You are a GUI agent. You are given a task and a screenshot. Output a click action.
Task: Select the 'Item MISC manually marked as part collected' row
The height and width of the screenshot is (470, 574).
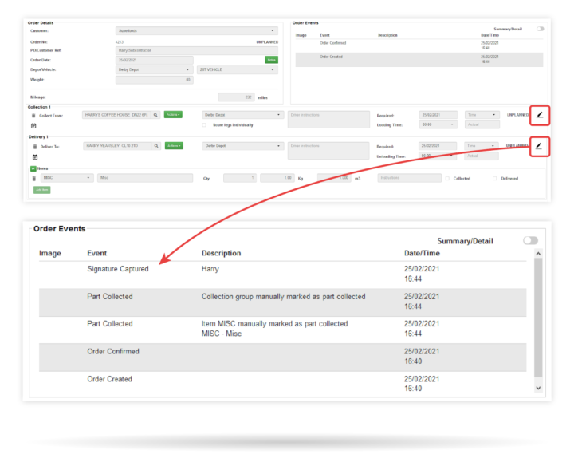tap(282, 330)
